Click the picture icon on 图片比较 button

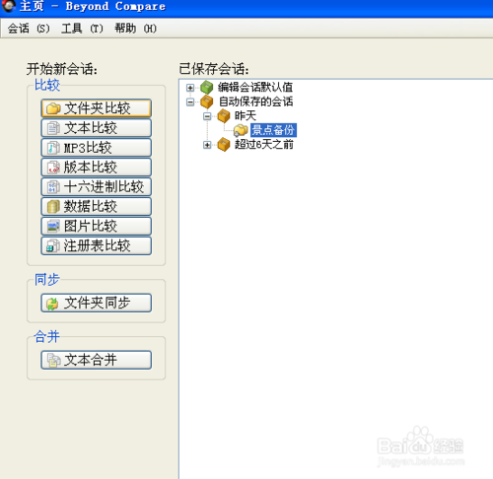tap(53, 226)
